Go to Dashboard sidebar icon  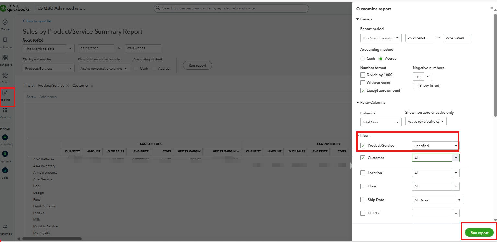tap(5, 58)
